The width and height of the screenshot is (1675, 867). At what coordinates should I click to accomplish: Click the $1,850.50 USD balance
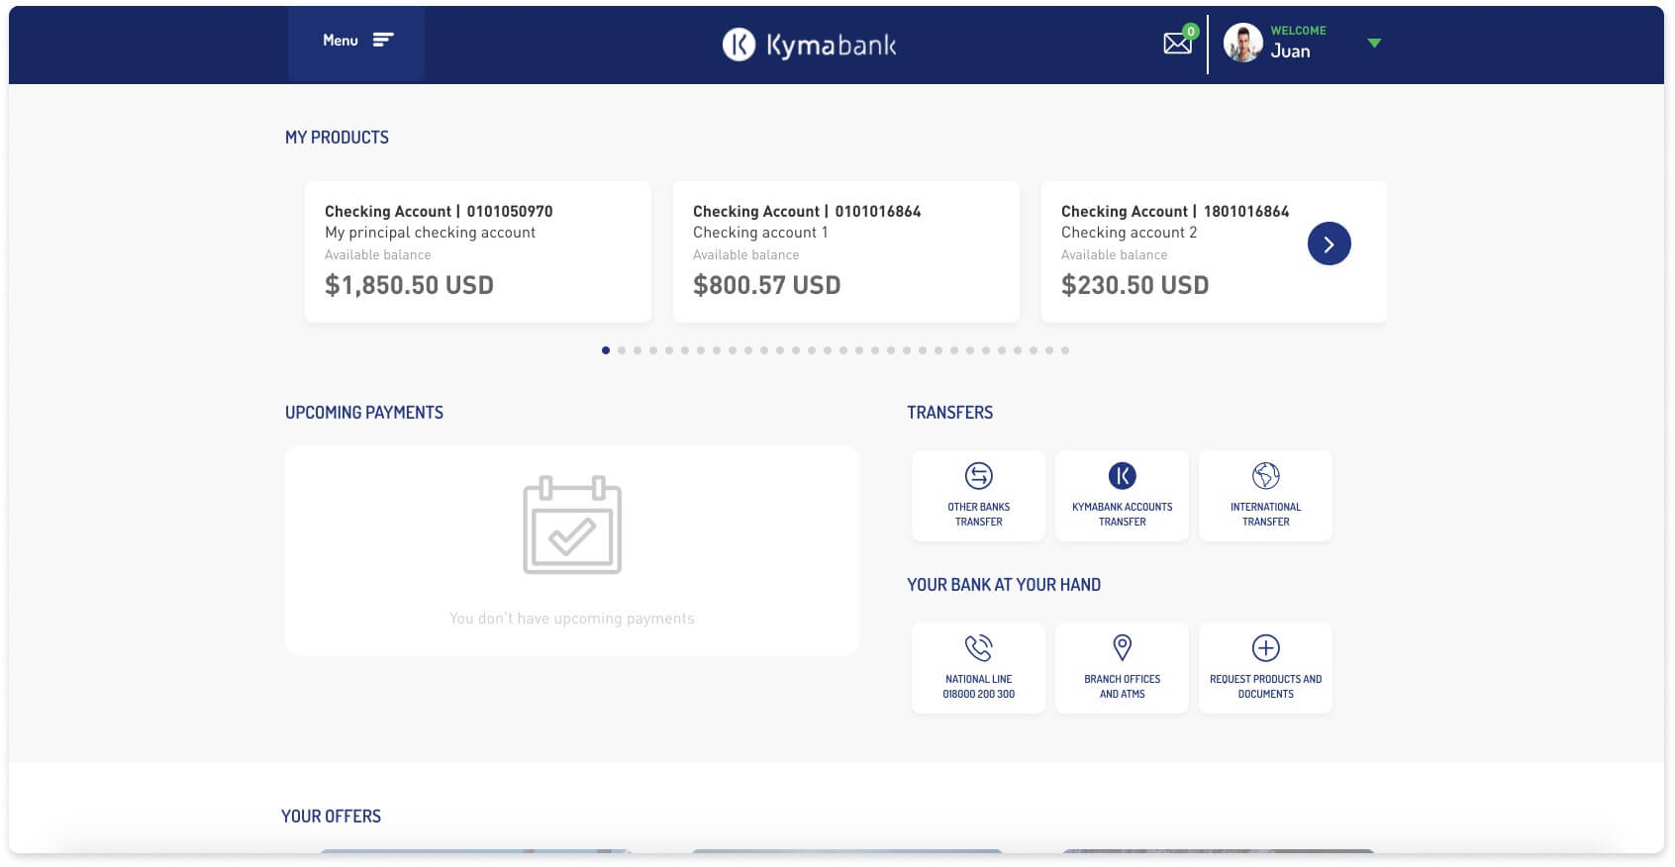pos(409,285)
